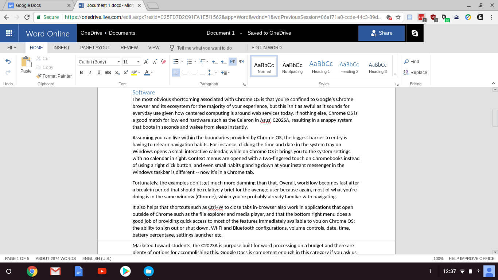Switch to the VIEW tab
Viewport: 498px width, 280px height.
(154, 48)
